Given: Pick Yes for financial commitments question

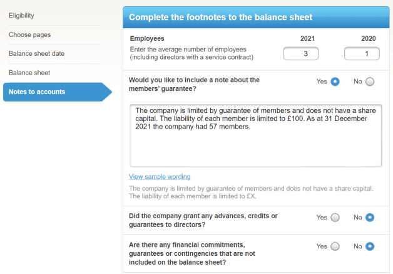Looking at the screenshot, I should point(335,246).
